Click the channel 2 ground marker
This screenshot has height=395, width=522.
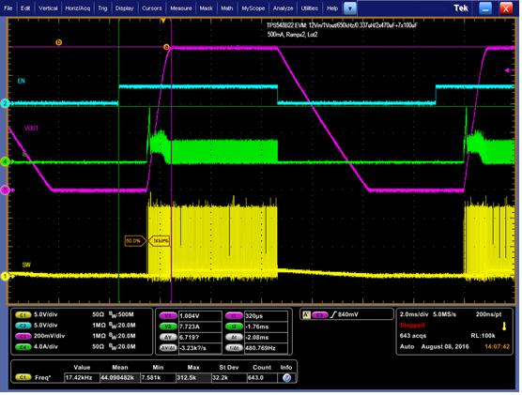point(5,103)
